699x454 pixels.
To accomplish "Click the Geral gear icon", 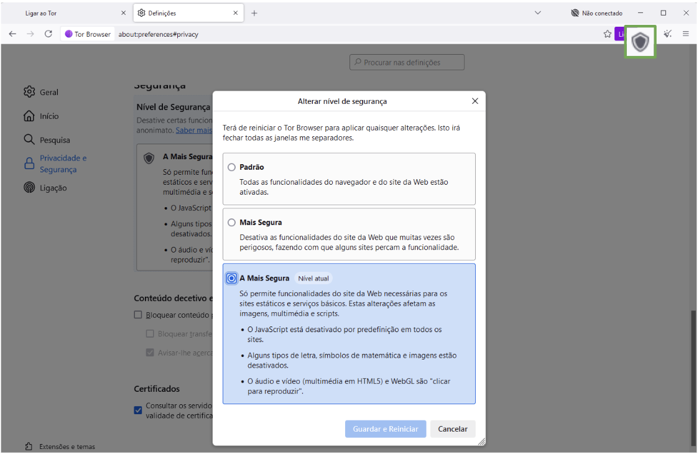I will point(29,91).
